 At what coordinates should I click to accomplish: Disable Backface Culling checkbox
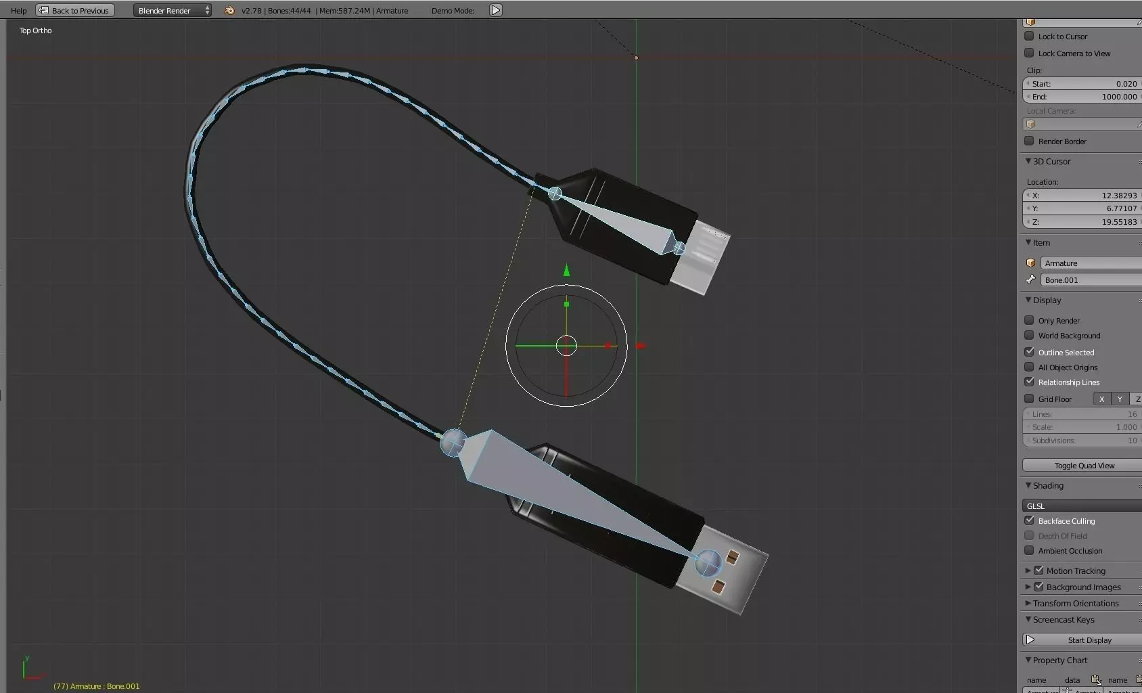(1029, 520)
